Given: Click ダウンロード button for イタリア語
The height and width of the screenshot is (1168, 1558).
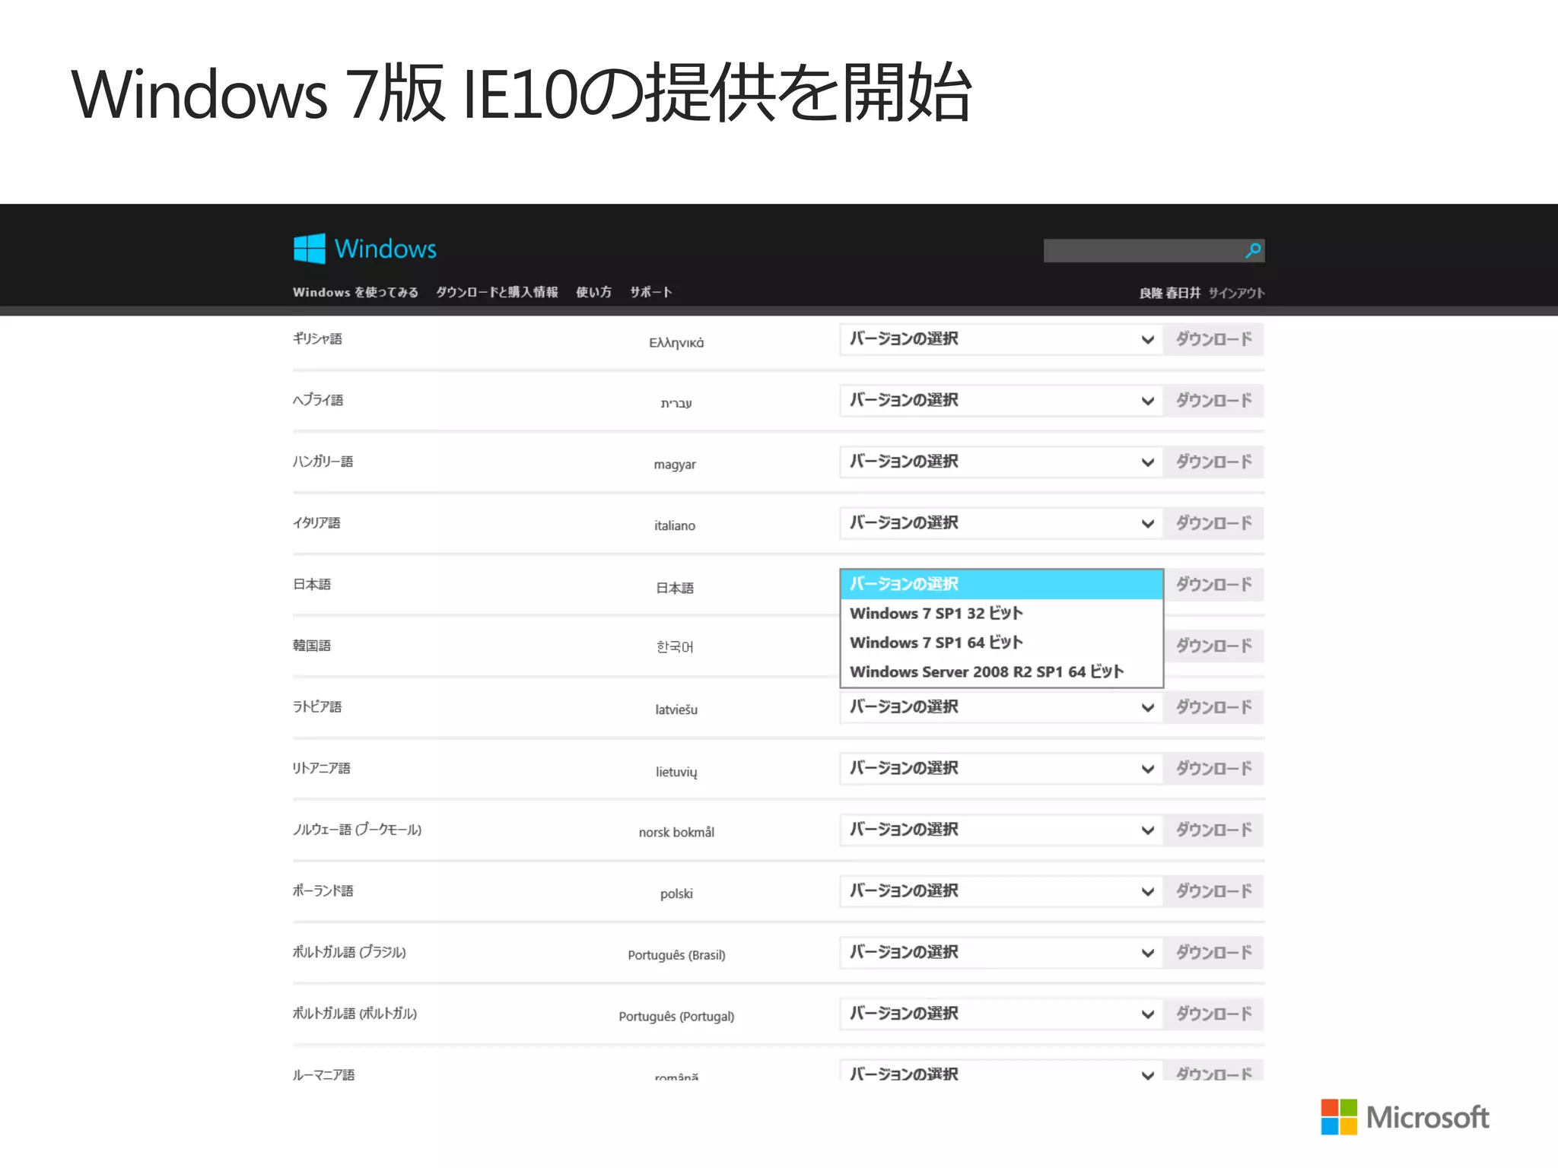Looking at the screenshot, I should point(1214,523).
